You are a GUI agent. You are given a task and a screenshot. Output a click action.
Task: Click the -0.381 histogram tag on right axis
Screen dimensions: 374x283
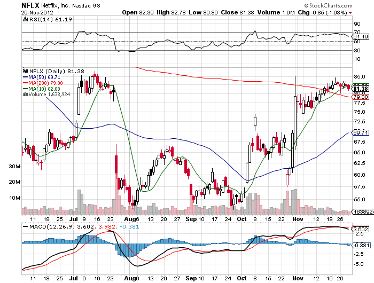(362, 245)
